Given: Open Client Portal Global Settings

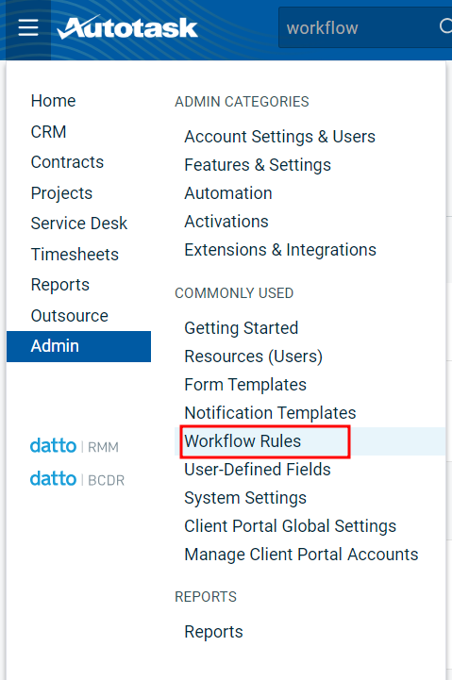Looking at the screenshot, I should pos(291,526).
